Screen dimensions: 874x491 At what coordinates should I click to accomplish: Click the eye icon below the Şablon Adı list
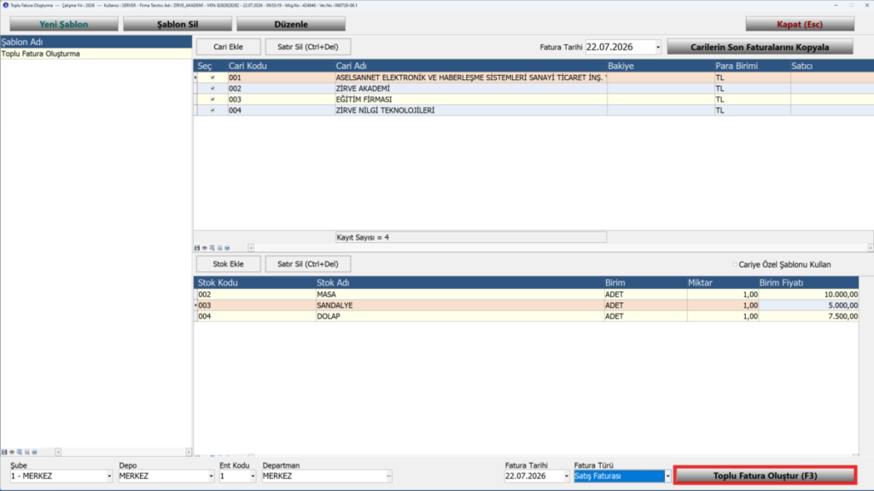tap(12, 452)
